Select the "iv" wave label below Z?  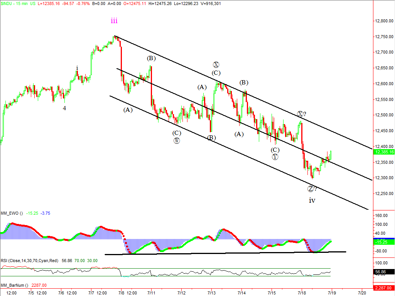point(312,200)
